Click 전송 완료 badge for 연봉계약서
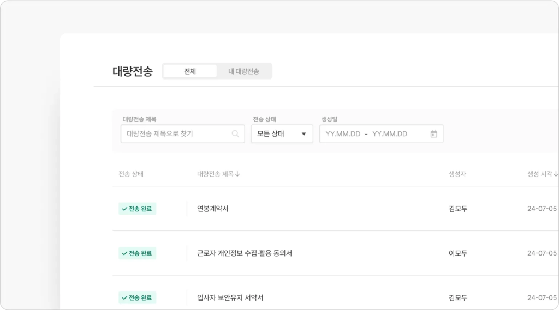Image resolution: width=559 pixels, height=310 pixels. pyautogui.click(x=137, y=209)
